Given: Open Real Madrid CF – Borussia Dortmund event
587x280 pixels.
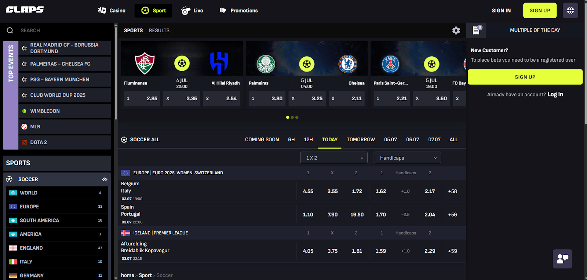Looking at the screenshot, I should 65,48.
